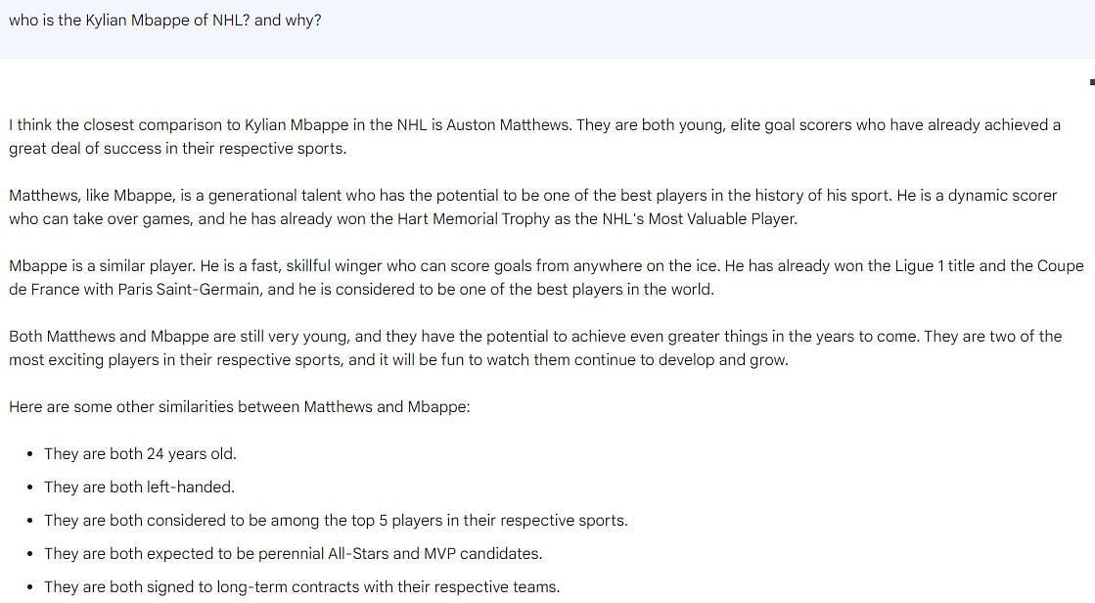1095x603 pixels.
Task: Click the line "They are both 24 years old."
Action: 140,454
